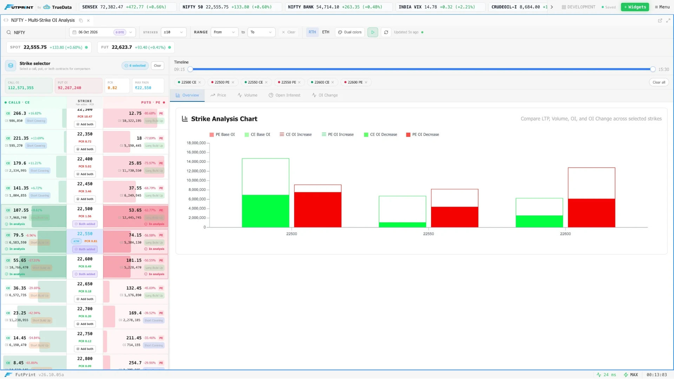674x379 pixels.
Task: Open range From dropdown
Action: click(225, 32)
